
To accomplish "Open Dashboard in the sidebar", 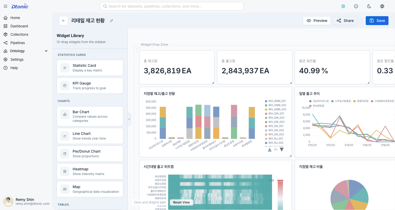I will click(26, 26).
